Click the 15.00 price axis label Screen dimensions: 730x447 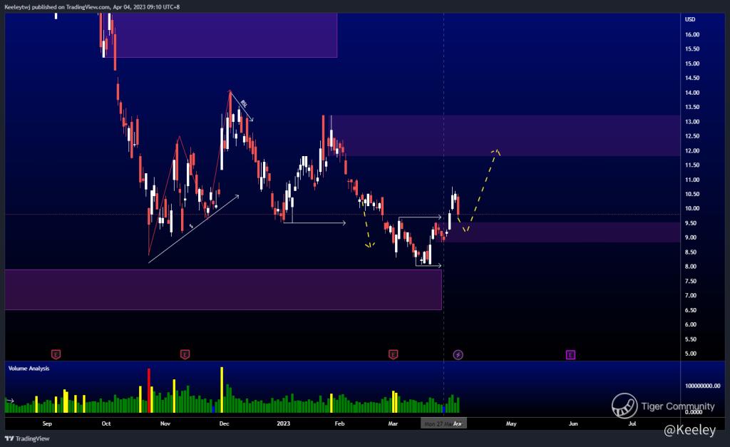pyautogui.click(x=692, y=63)
